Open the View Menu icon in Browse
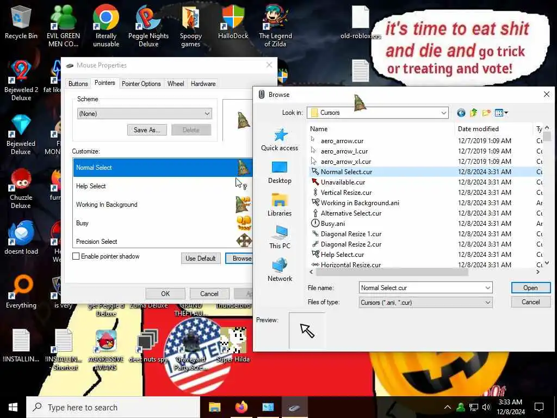The height and width of the screenshot is (418, 557). coord(501,113)
